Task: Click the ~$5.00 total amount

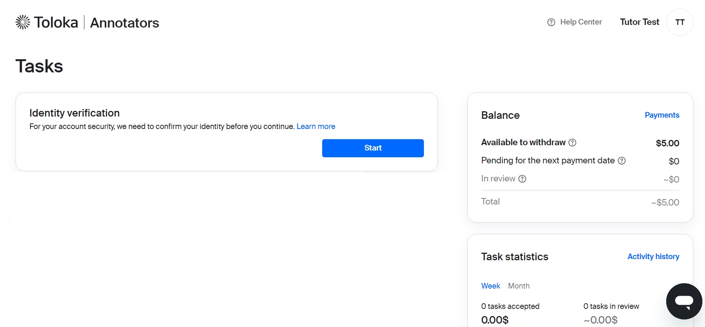Action: click(665, 203)
